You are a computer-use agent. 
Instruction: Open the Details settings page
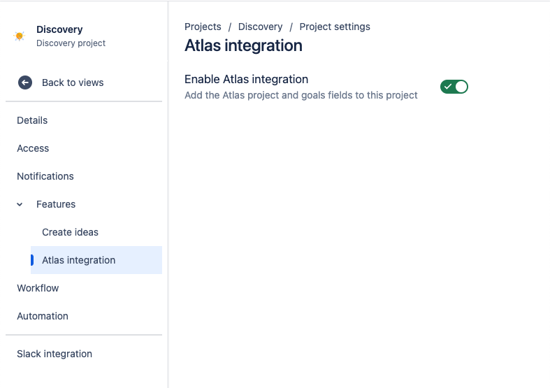point(32,120)
